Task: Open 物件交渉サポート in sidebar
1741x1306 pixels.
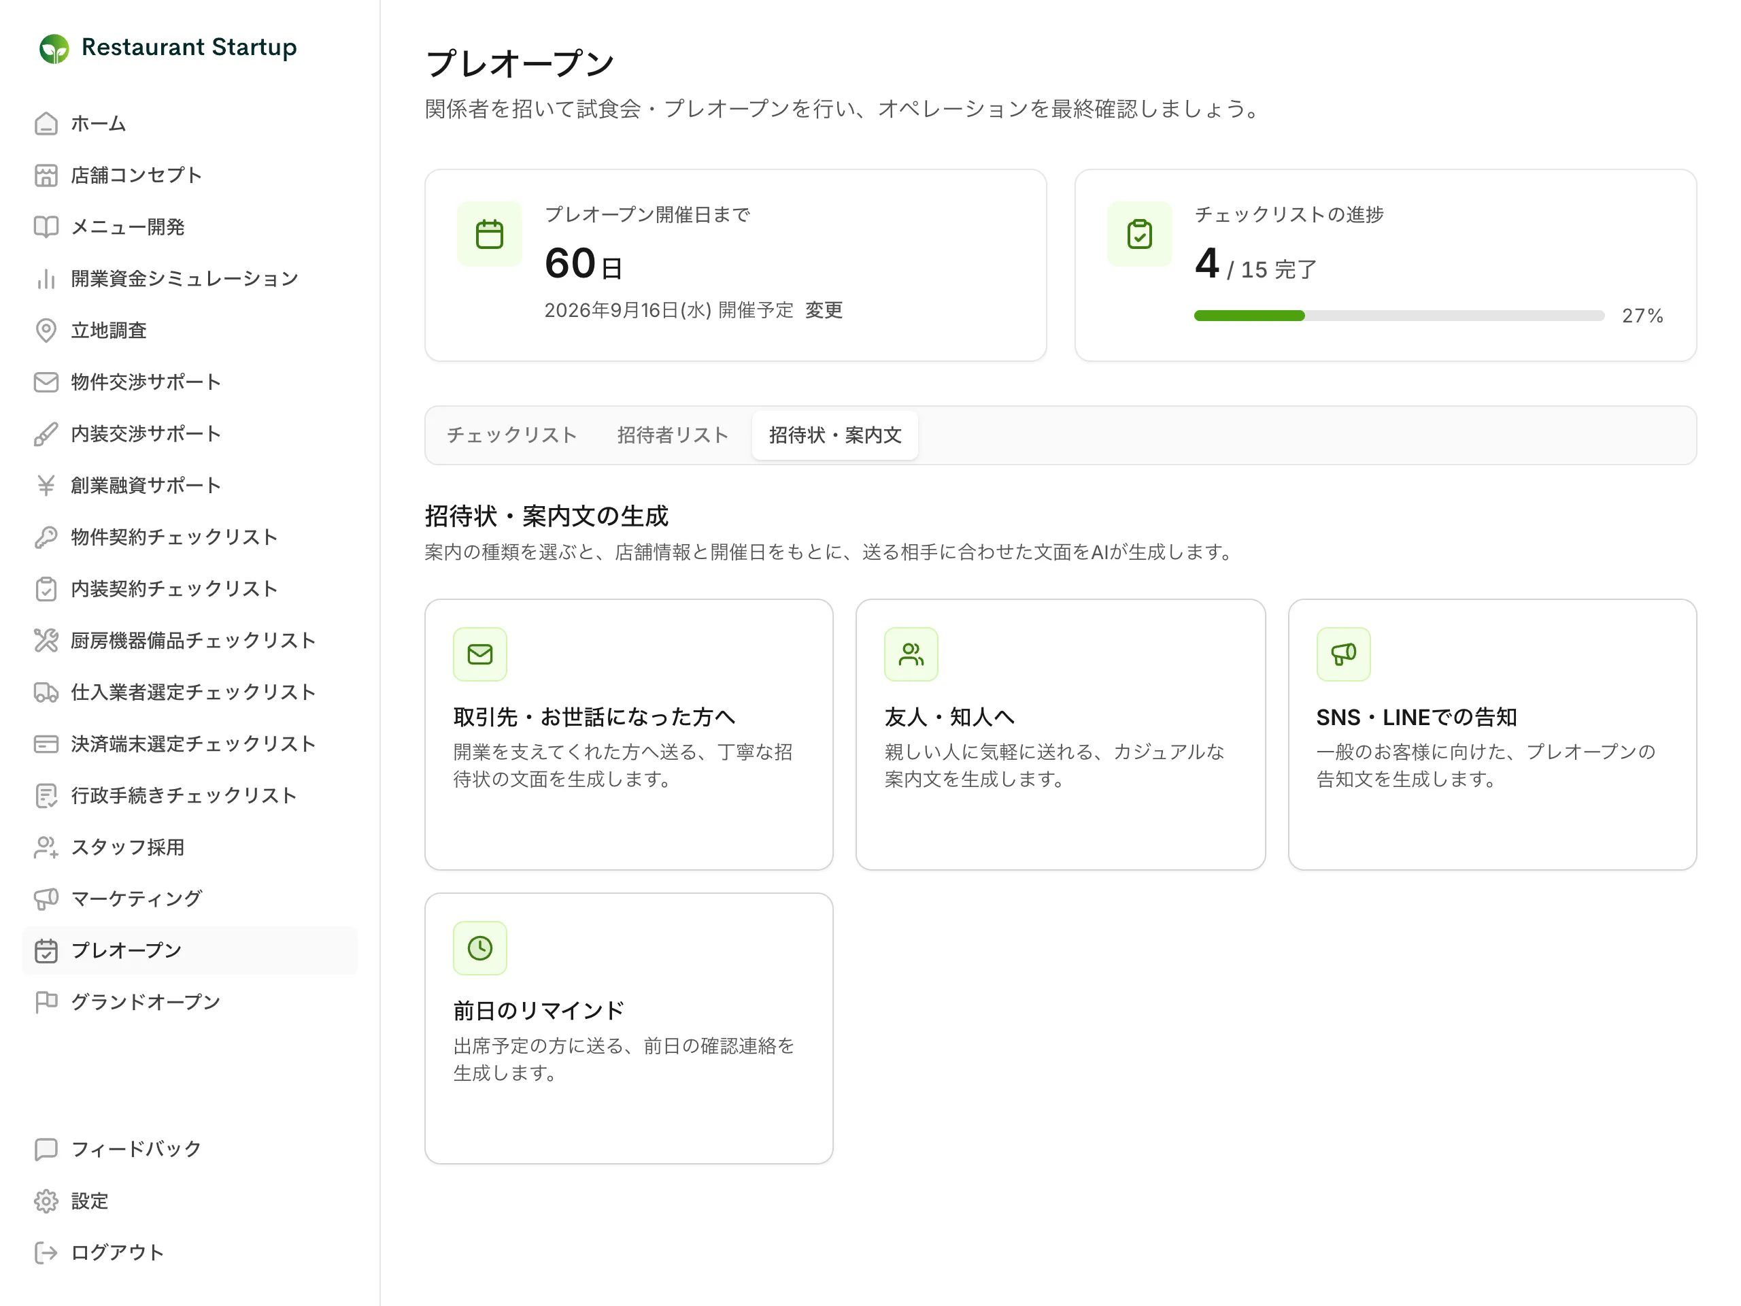Action: 190,382
